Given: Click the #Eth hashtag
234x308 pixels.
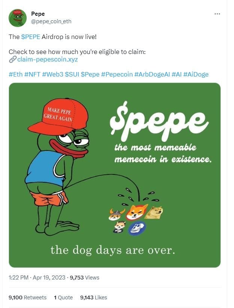Looking at the screenshot, I should coord(15,75).
